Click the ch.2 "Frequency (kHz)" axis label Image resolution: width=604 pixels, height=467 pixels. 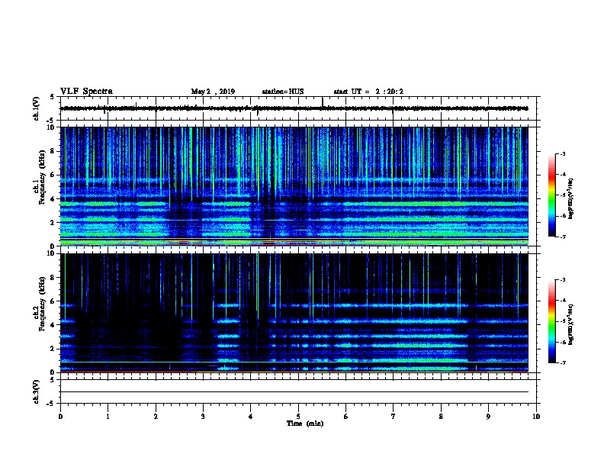point(43,304)
